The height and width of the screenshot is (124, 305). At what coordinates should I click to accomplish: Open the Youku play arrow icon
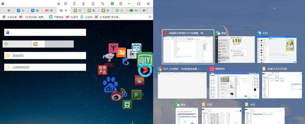click(145, 70)
